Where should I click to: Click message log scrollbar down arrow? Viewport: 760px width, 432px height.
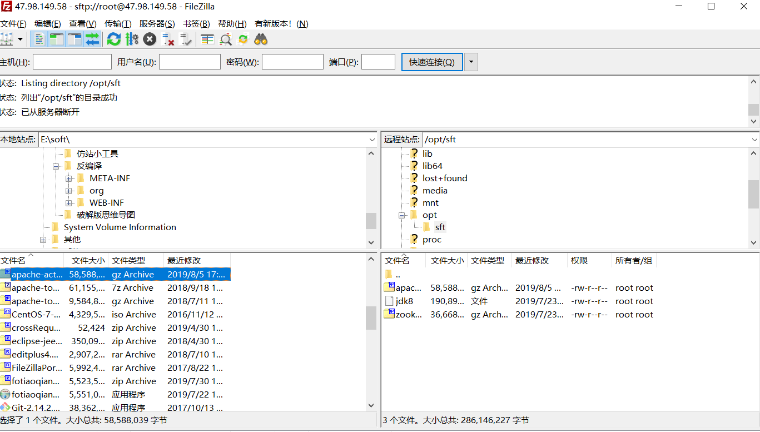[x=754, y=121]
